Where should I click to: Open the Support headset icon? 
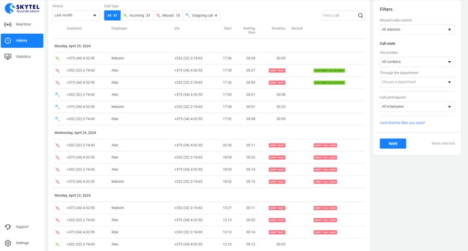click(8, 227)
